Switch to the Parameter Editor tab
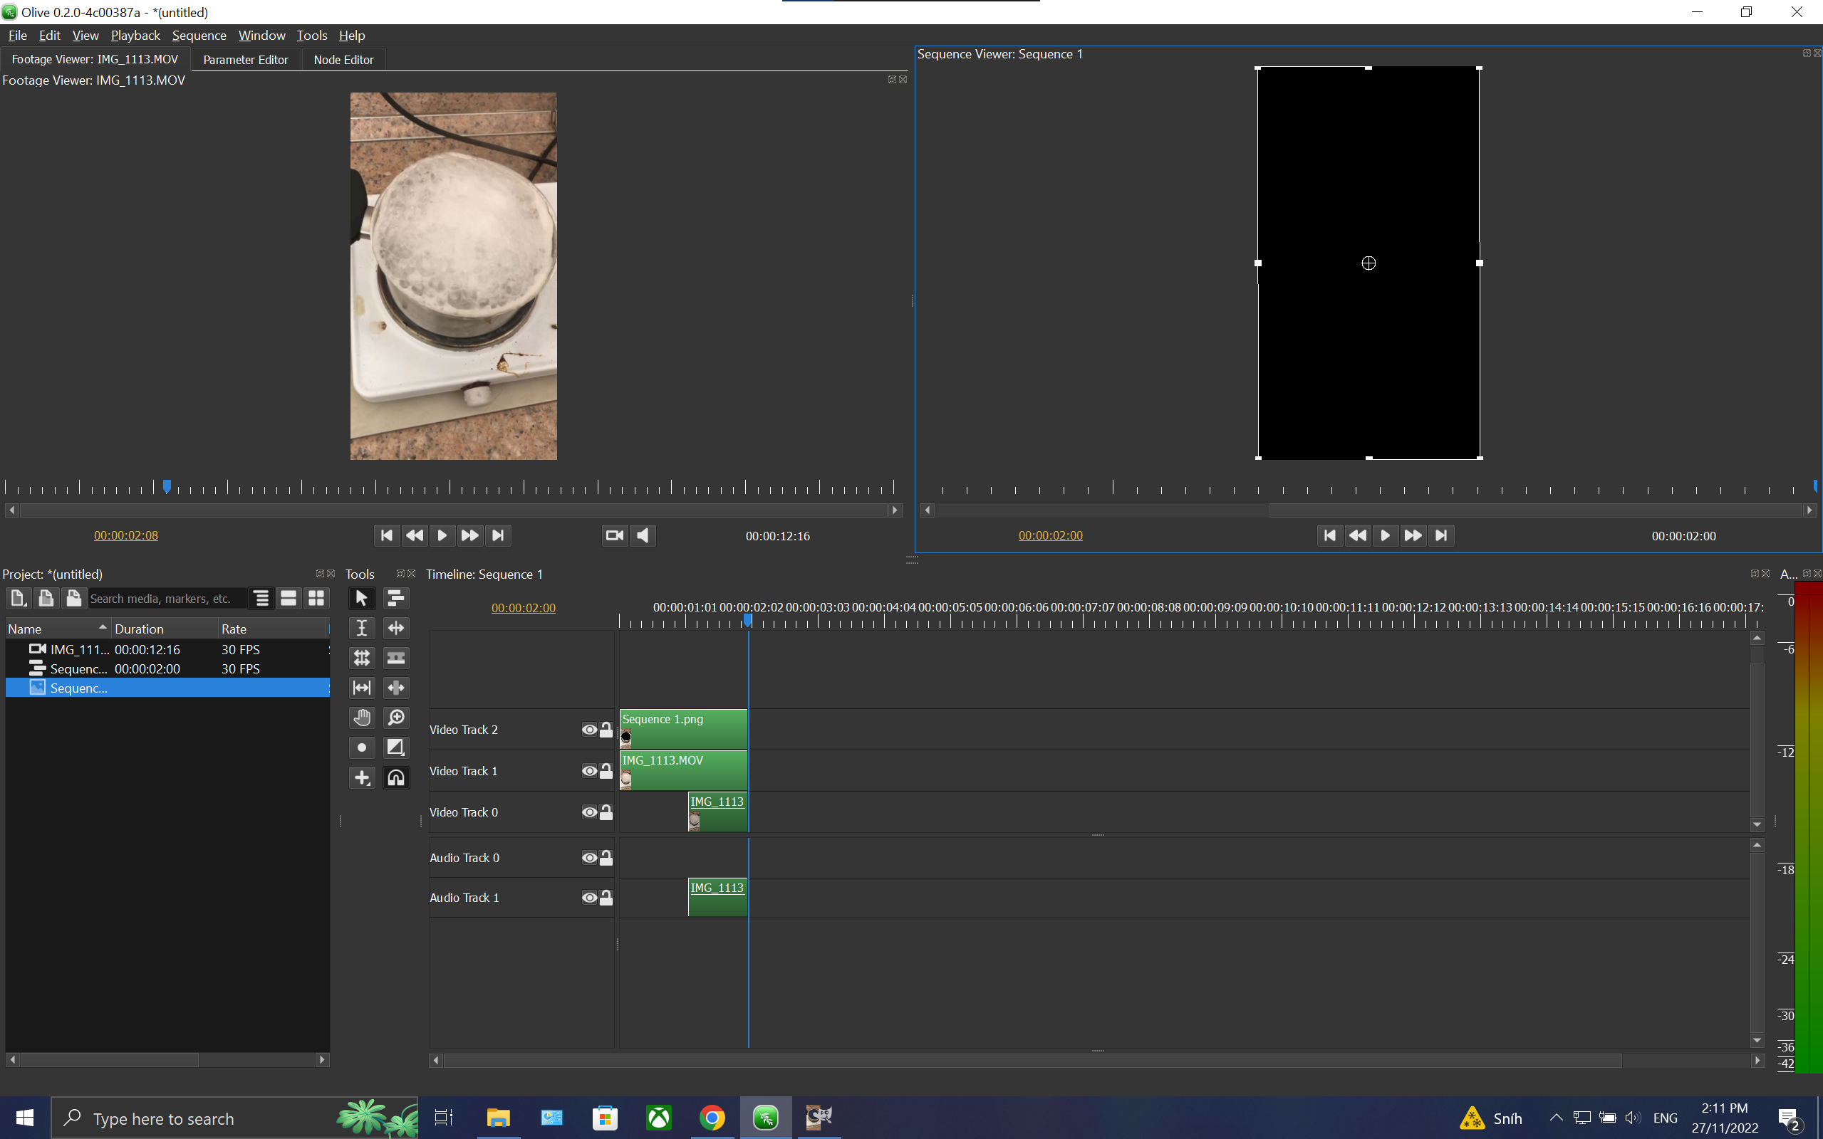This screenshot has height=1139, width=1823. coord(246,60)
